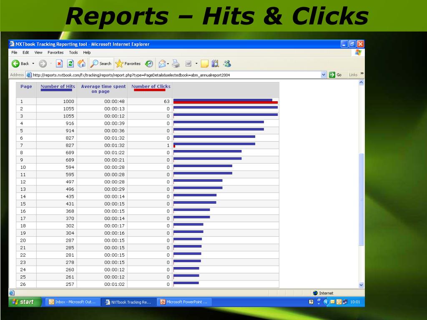The width and height of the screenshot is (427, 320).
Task: Expand the address bar dropdown arrow
Action: [x=323, y=75]
